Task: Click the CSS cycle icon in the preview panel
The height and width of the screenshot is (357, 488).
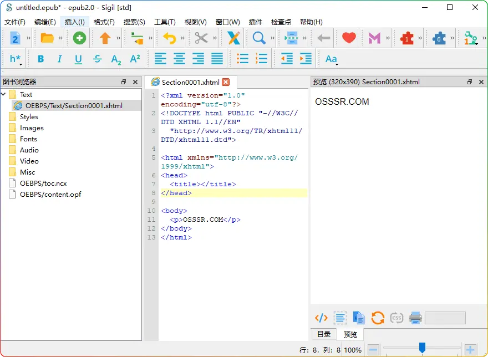Action: [x=397, y=318]
